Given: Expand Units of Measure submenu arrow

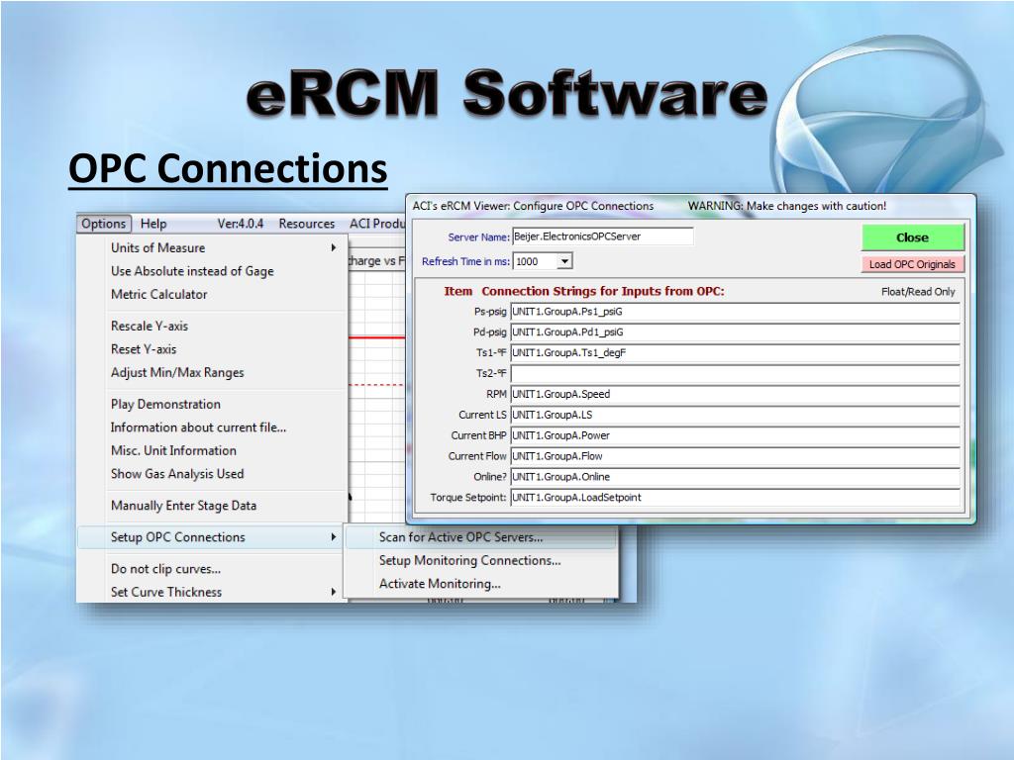Looking at the screenshot, I should (334, 247).
